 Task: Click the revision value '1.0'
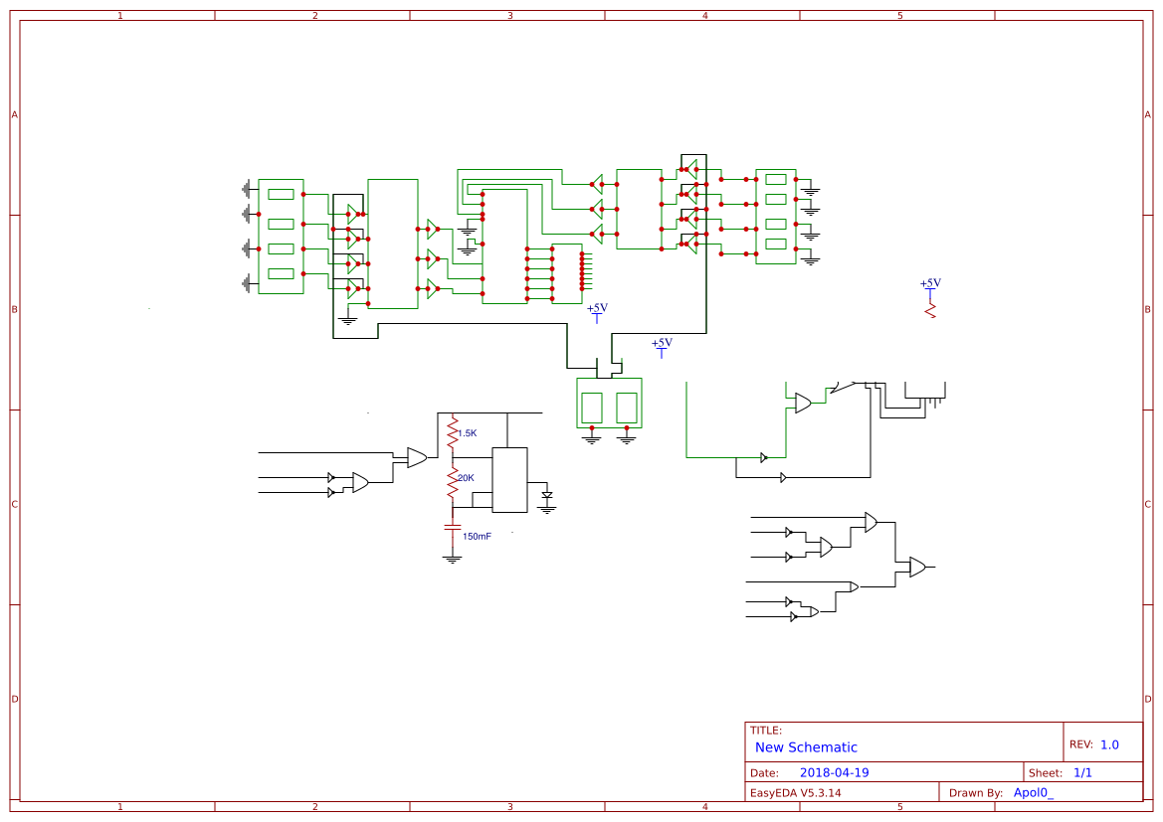point(1109,744)
